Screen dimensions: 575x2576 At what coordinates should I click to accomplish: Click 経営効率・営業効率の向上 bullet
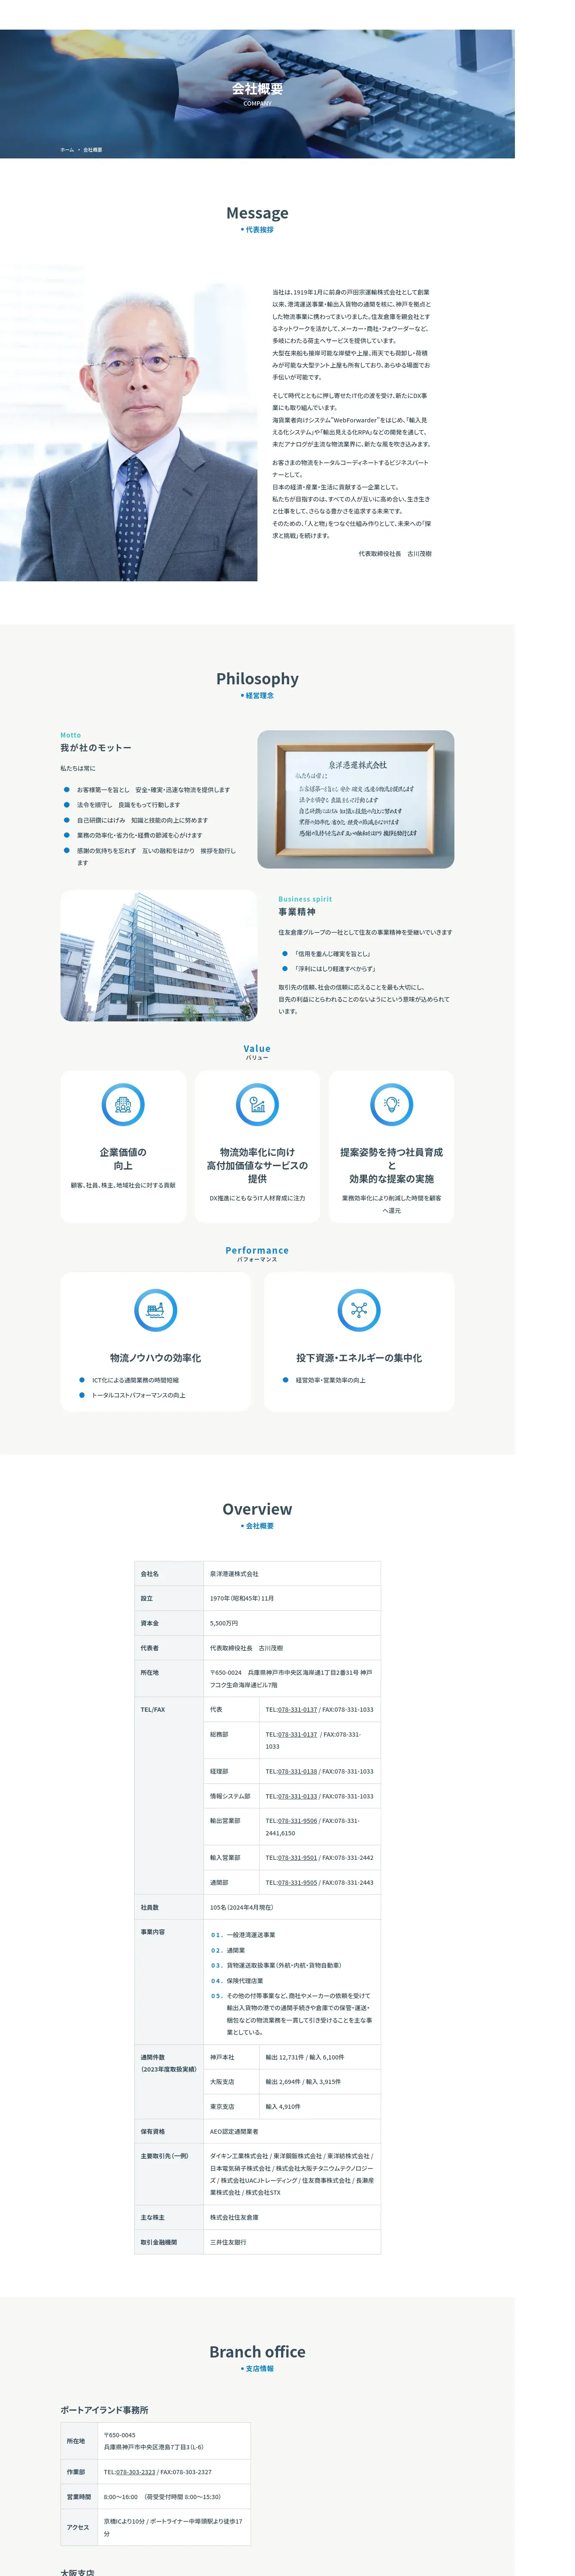point(330,1380)
